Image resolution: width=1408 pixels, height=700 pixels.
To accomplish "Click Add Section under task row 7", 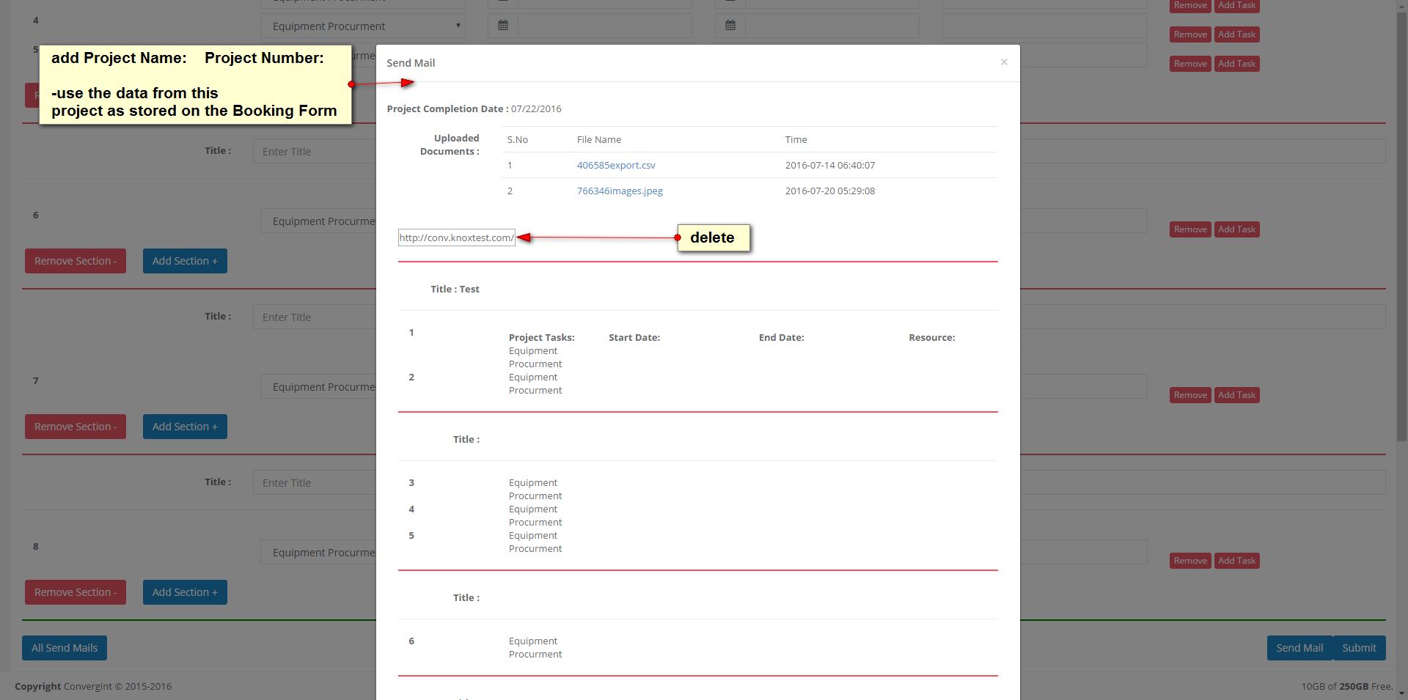I will [185, 427].
